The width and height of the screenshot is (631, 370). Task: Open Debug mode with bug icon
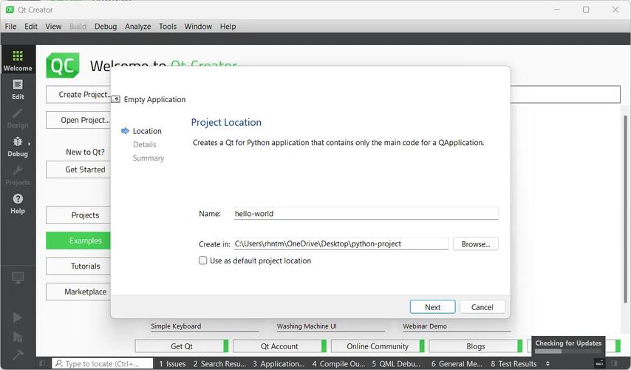[x=18, y=147]
